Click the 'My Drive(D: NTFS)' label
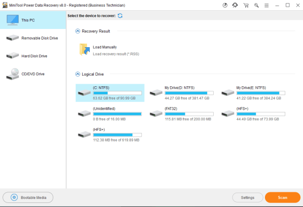303x207 pixels. click(180, 88)
